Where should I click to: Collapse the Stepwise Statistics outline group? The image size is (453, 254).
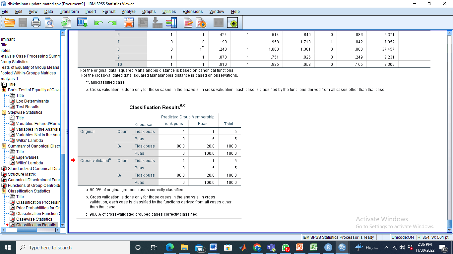(4, 112)
